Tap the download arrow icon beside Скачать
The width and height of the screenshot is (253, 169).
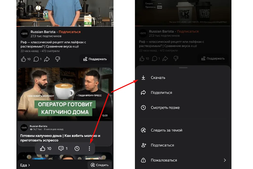pyautogui.click(x=144, y=78)
